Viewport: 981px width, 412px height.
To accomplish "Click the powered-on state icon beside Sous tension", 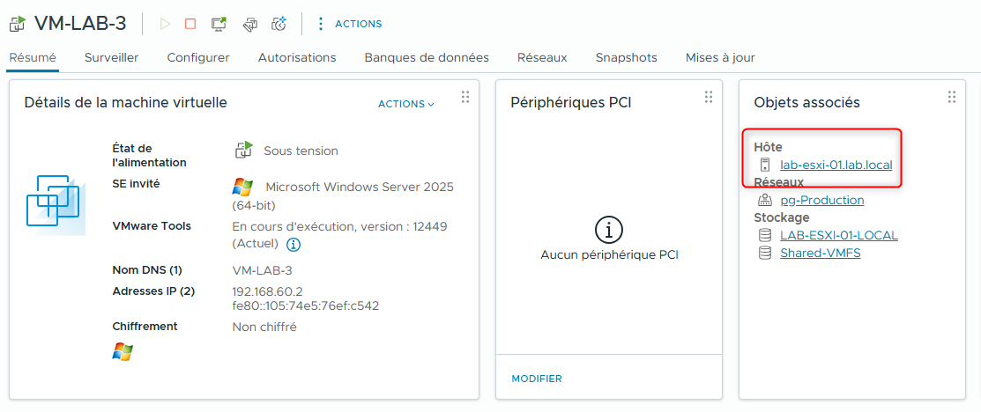I will click(243, 150).
